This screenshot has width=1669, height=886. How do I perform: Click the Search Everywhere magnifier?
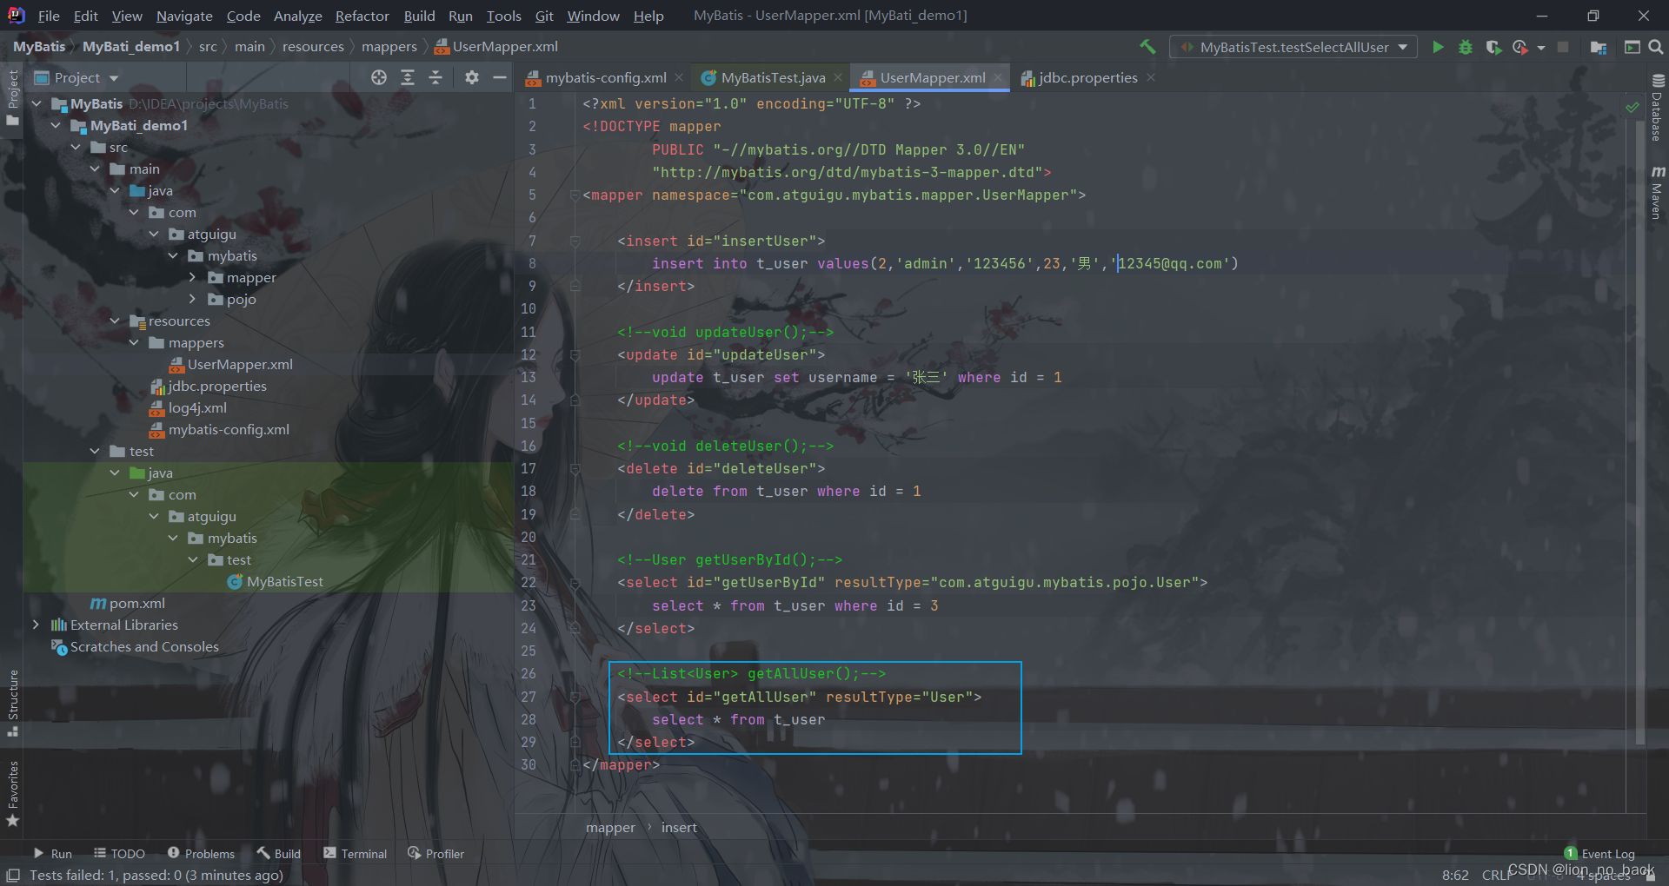click(1656, 47)
